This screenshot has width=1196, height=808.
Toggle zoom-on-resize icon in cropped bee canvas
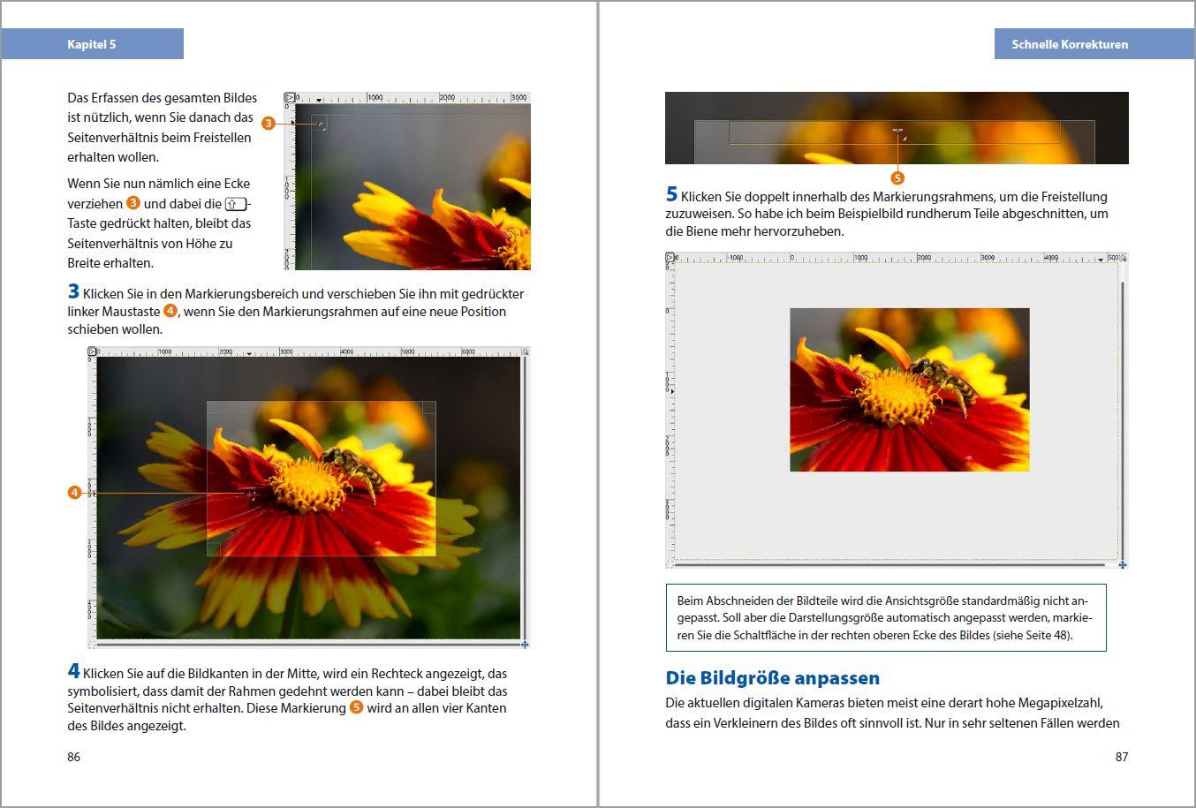(x=1123, y=258)
